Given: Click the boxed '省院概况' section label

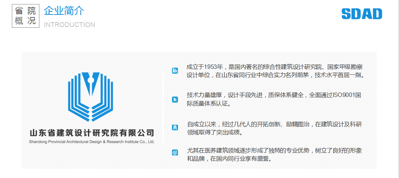Looking at the screenshot, I should [26, 16].
